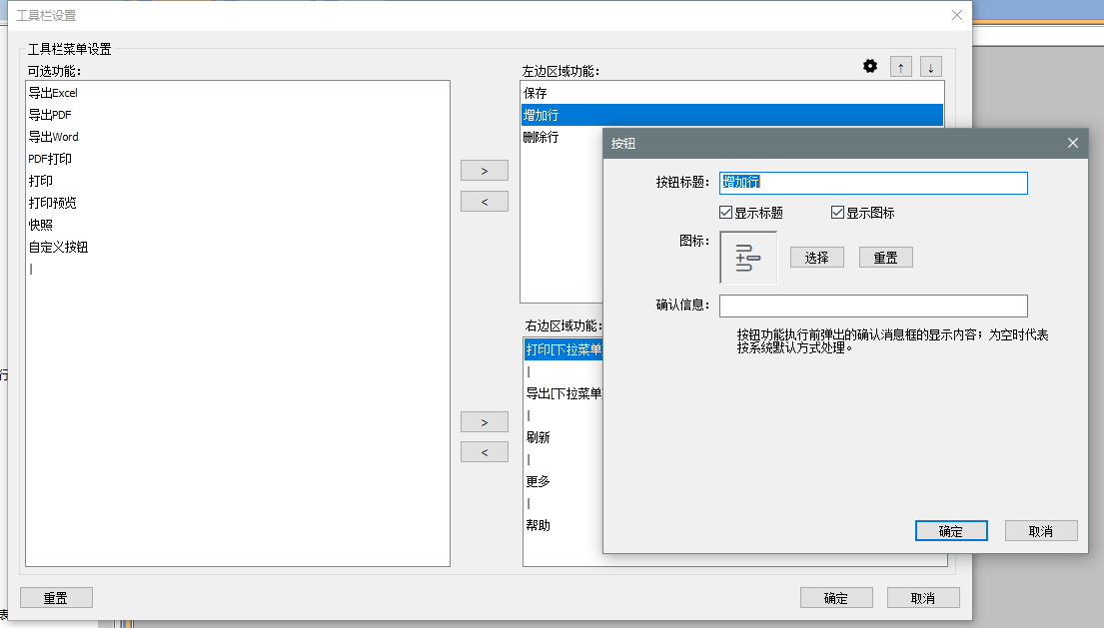Click the 确认信息 input field

[873, 306]
